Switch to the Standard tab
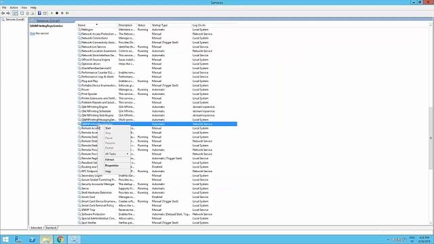 (51, 228)
